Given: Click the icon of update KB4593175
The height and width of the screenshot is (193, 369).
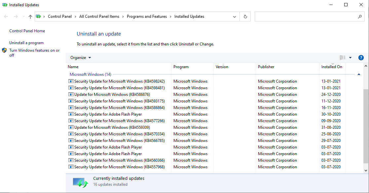Looking at the screenshot, I should coord(71,101).
